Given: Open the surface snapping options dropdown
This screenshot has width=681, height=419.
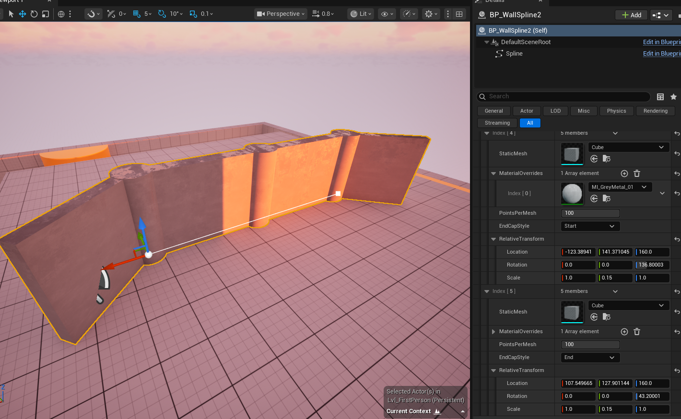Looking at the screenshot, I should tap(93, 14).
